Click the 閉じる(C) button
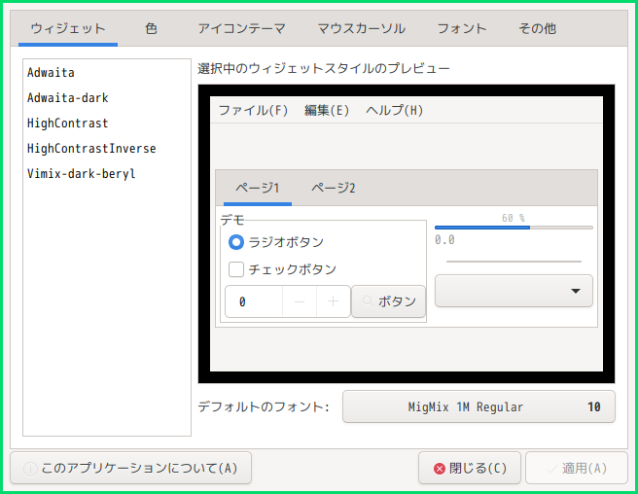The width and height of the screenshot is (638, 494). [470, 468]
